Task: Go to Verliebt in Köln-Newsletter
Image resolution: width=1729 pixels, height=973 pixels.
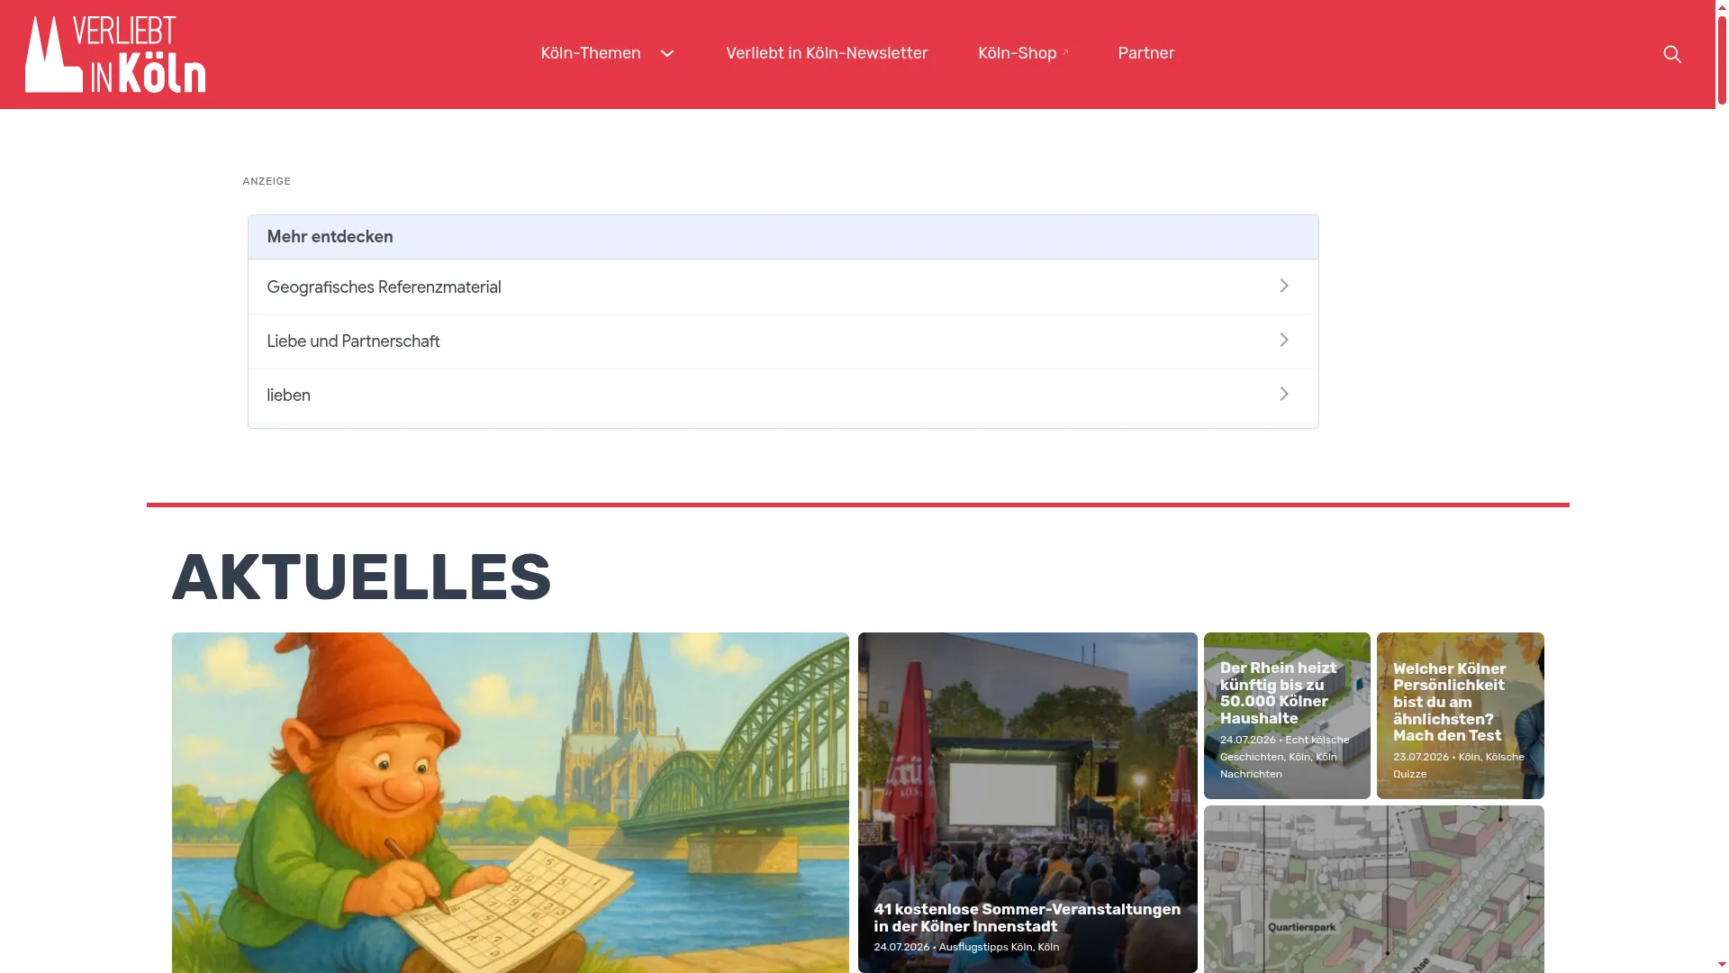Action: 827,53
